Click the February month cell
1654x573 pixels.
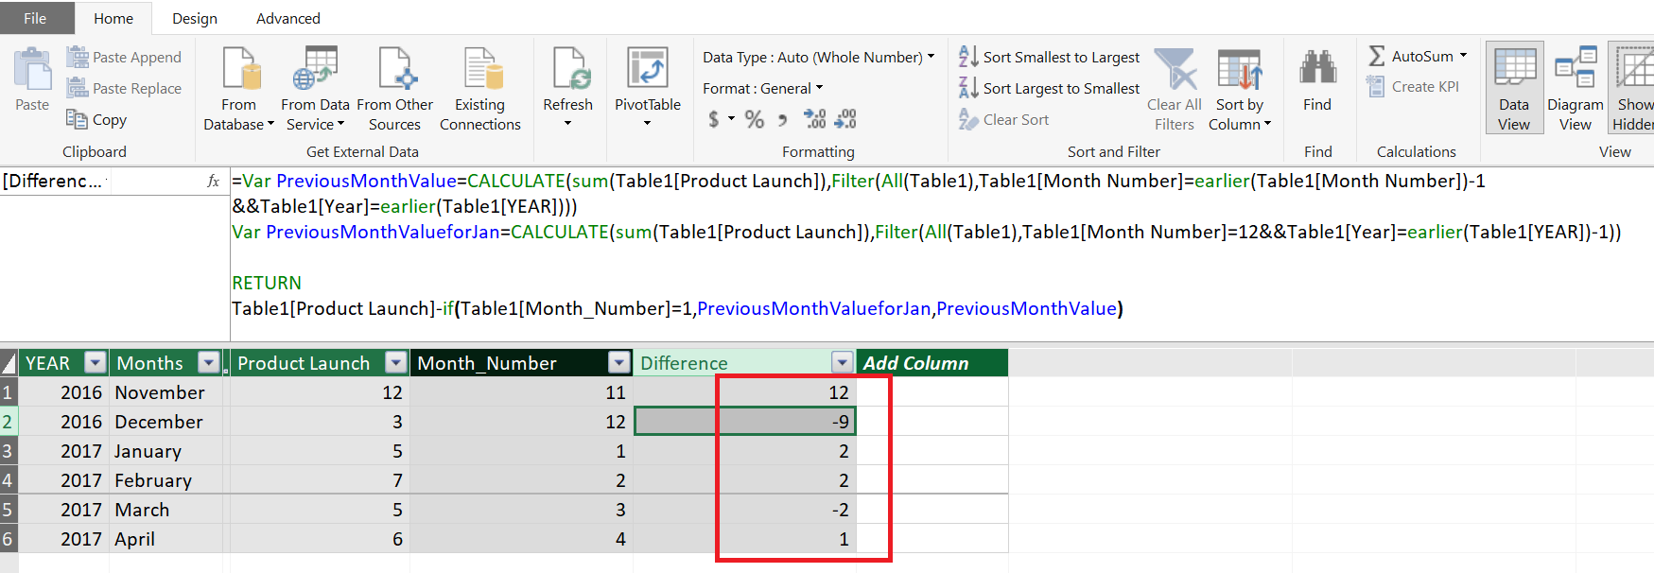[166, 480]
